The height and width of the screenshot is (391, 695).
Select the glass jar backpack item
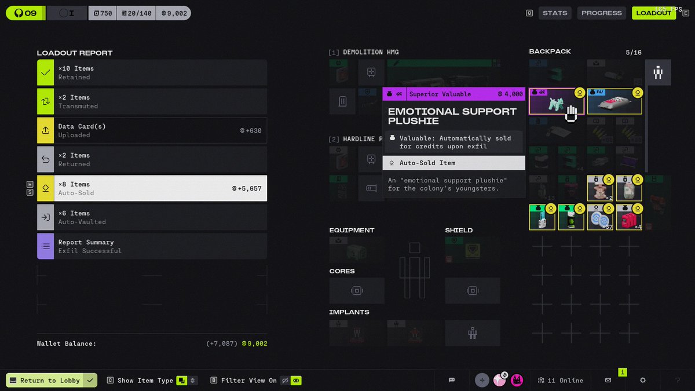click(x=629, y=188)
